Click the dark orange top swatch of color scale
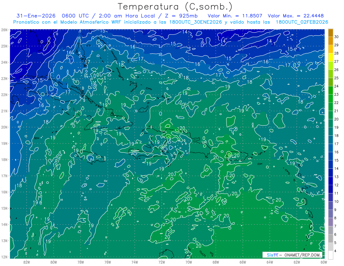 pyautogui.click(x=331, y=33)
